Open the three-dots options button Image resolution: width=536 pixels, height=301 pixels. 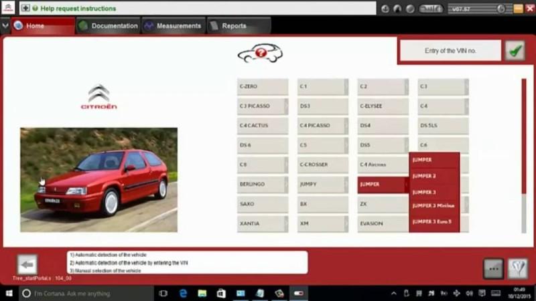coord(493,269)
